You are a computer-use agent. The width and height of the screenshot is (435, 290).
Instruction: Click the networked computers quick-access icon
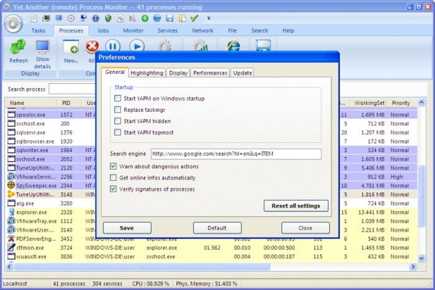click(x=83, y=19)
